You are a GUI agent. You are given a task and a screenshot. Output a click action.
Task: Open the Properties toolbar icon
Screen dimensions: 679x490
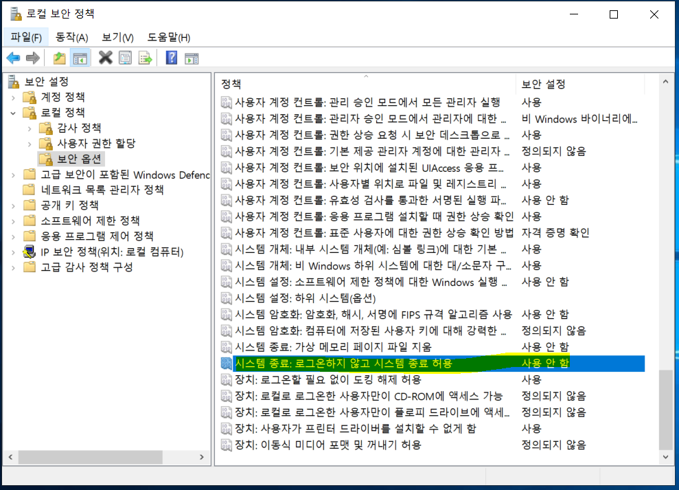click(x=126, y=58)
